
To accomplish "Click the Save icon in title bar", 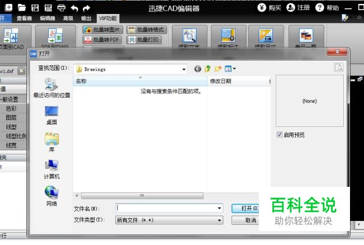I will tap(35, 8).
